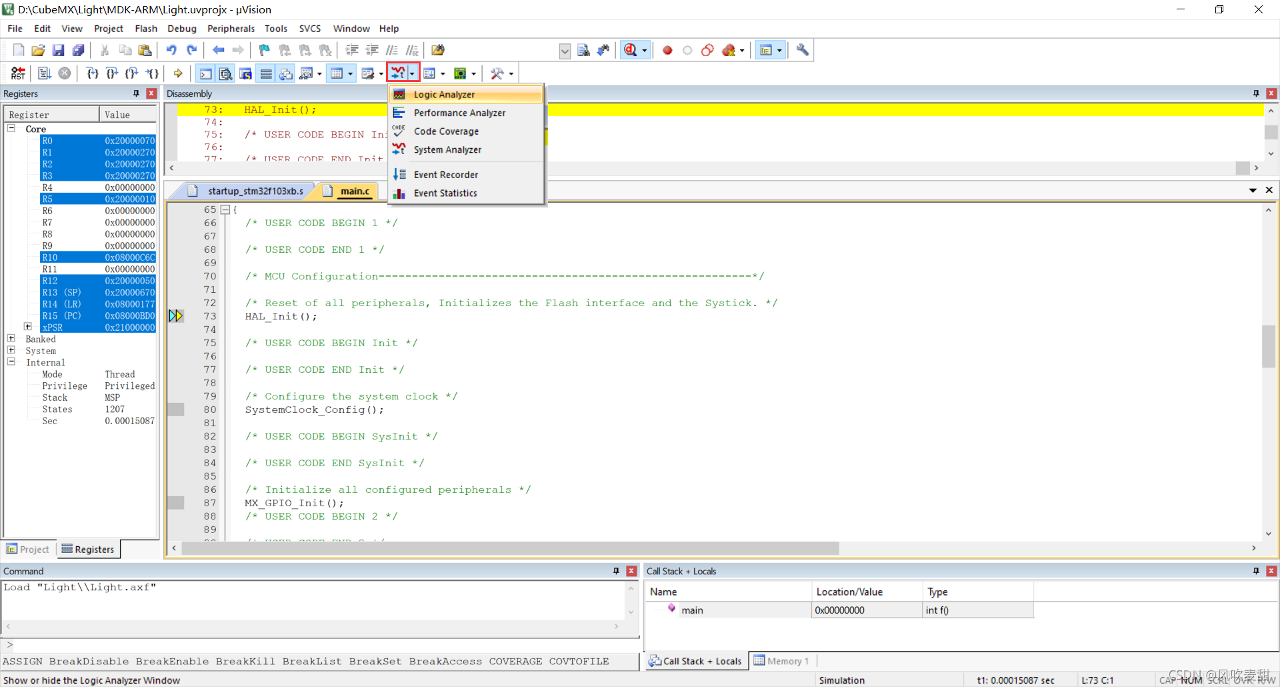This screenshot has height=687, width=1280.
Task: Click the Navigate Backwards arrow icon
Action: click(x=218, y=50)
